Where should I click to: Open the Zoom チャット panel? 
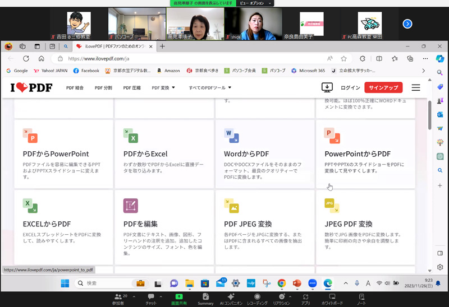pos(151,299)
